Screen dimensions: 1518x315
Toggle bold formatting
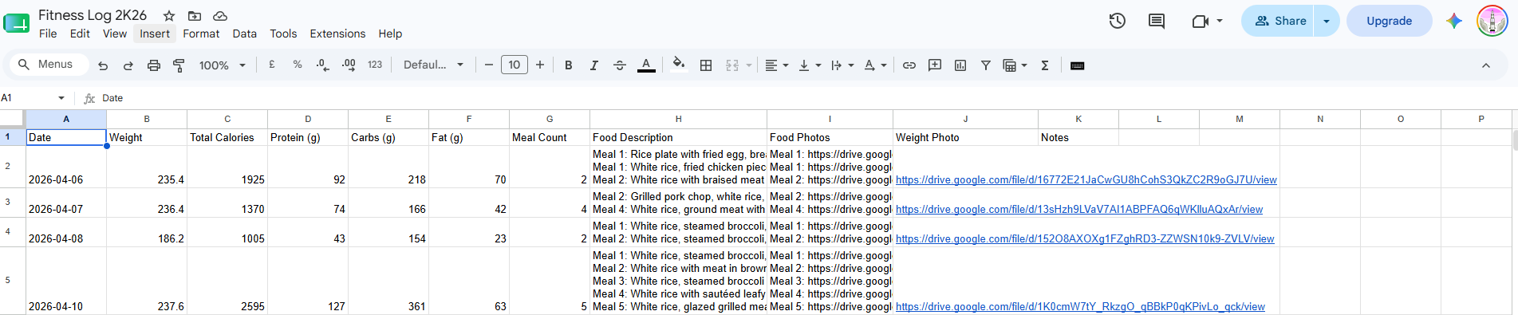[x=569, y=65]
